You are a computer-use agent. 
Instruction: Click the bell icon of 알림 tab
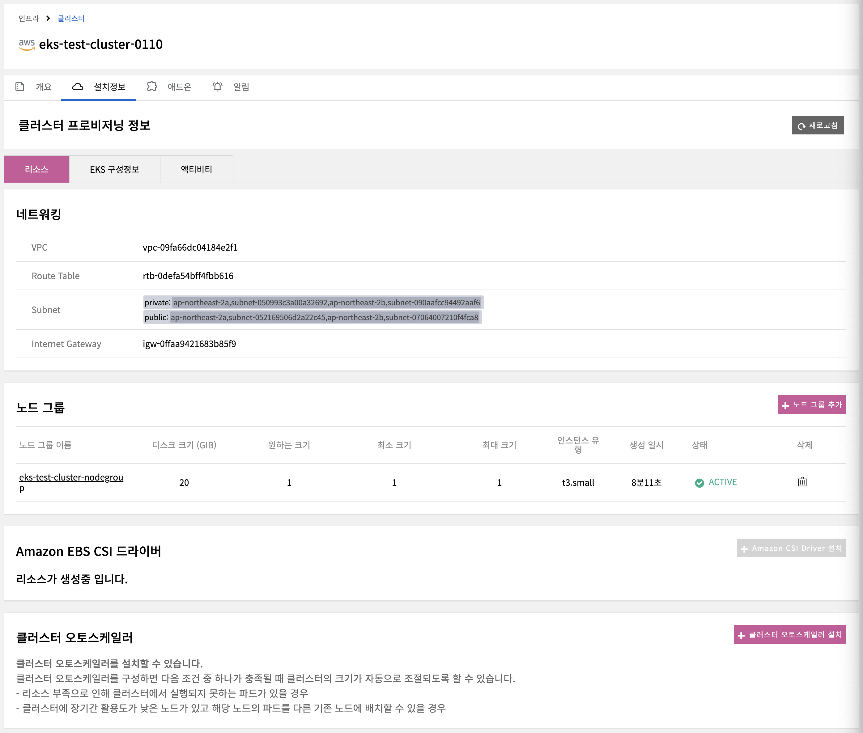[217, 87]
